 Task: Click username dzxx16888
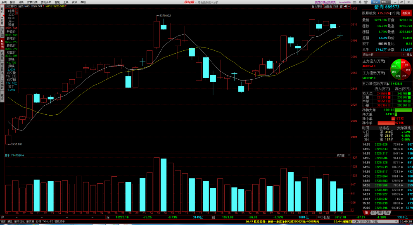(344, 2)
